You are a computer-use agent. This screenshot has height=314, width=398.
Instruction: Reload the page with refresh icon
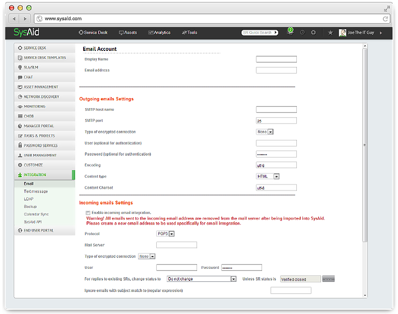(x=385, y=19)
